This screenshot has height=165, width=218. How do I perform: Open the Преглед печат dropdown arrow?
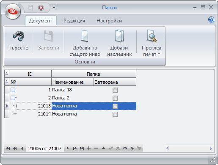[x=159, y=54]
